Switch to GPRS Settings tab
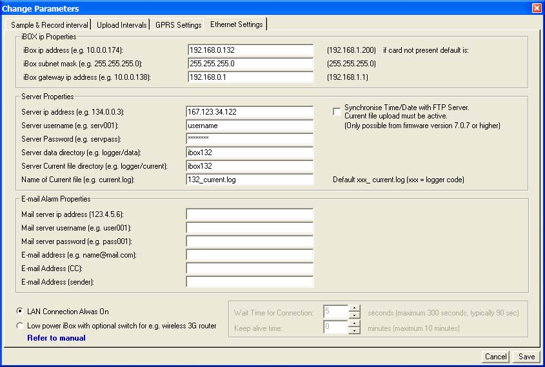The height and width of the screenshot is (367, 545). 178,25
